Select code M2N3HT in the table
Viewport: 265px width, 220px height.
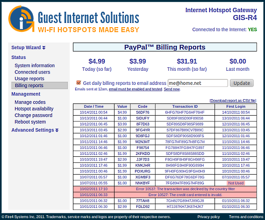point(143,142)
